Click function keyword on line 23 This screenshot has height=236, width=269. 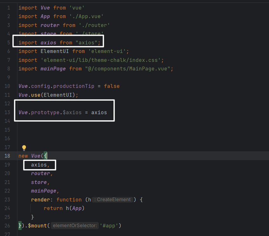click(69, 200)
